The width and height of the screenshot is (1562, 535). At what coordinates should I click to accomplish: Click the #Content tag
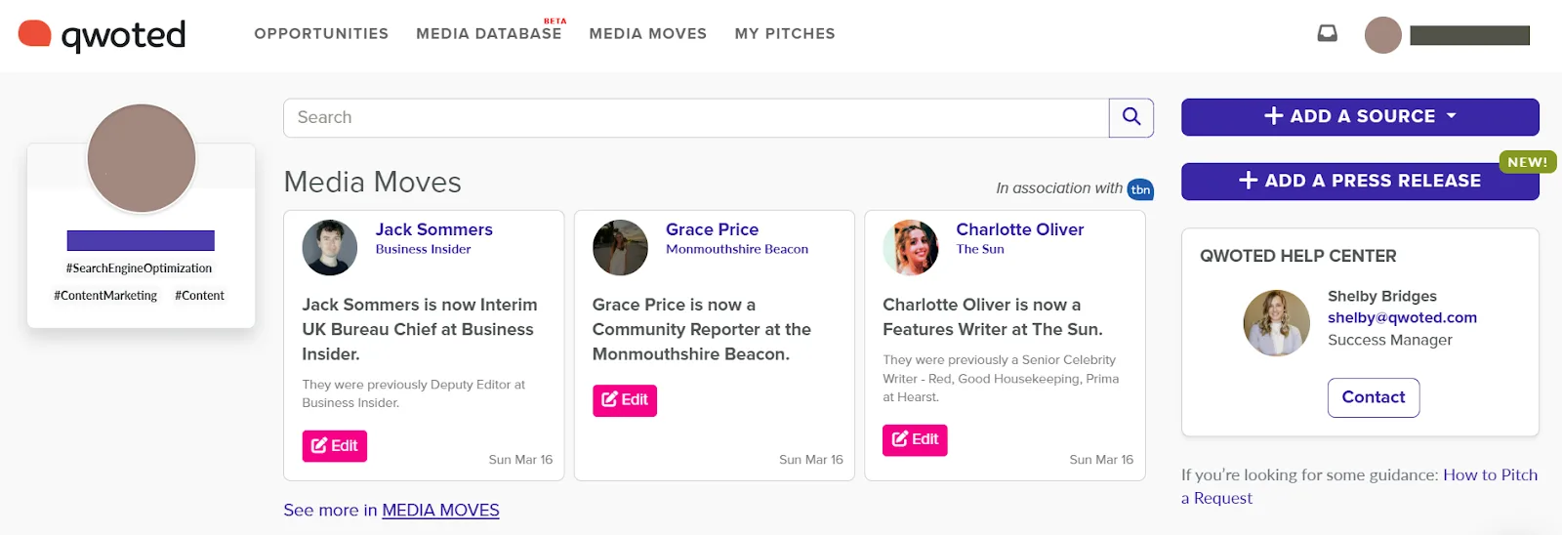pyautogui.click(x=199, y=296)
